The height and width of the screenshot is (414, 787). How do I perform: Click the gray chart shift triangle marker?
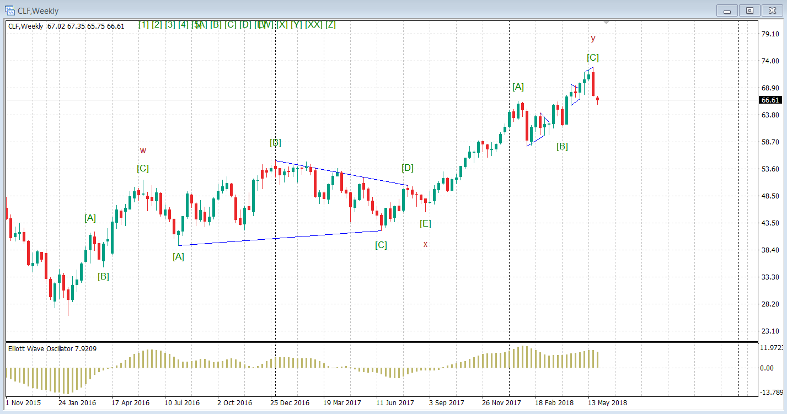[607, 23]
